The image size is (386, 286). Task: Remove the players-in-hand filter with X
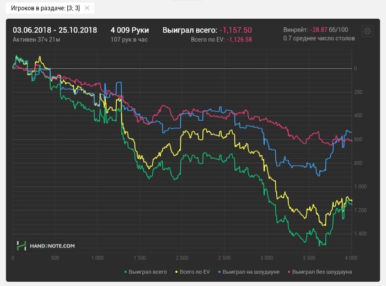tap(87, 8)
